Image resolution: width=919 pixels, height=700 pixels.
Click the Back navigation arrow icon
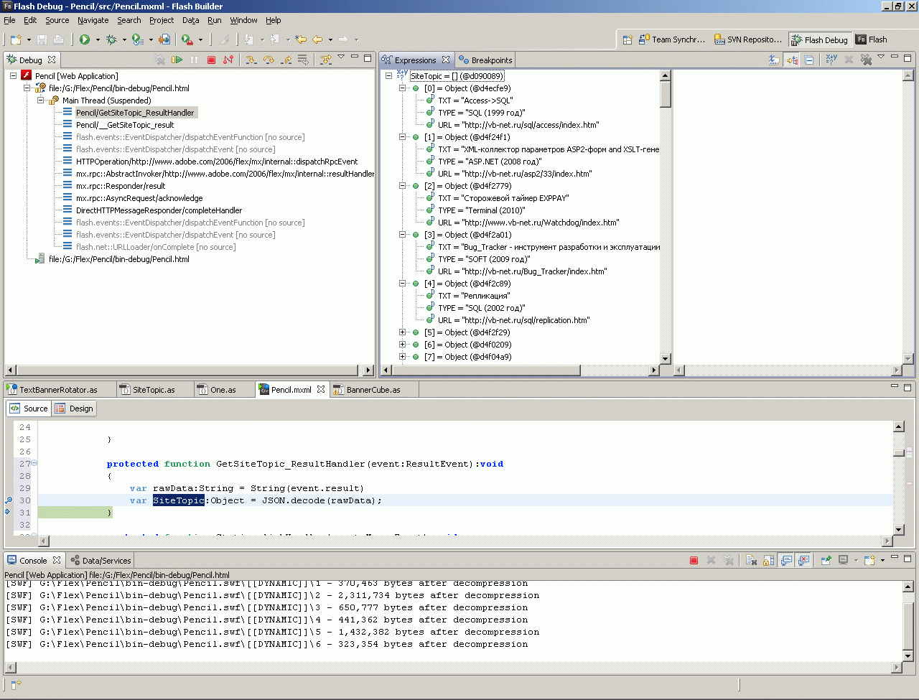317,39
